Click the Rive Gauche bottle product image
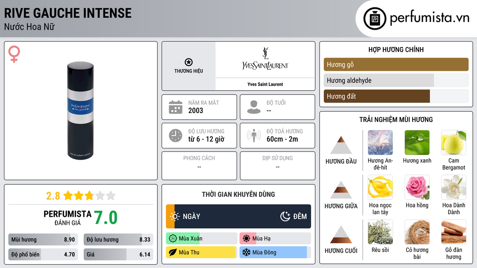The width and height of the screenshot is (477, 268). point(81,110)
